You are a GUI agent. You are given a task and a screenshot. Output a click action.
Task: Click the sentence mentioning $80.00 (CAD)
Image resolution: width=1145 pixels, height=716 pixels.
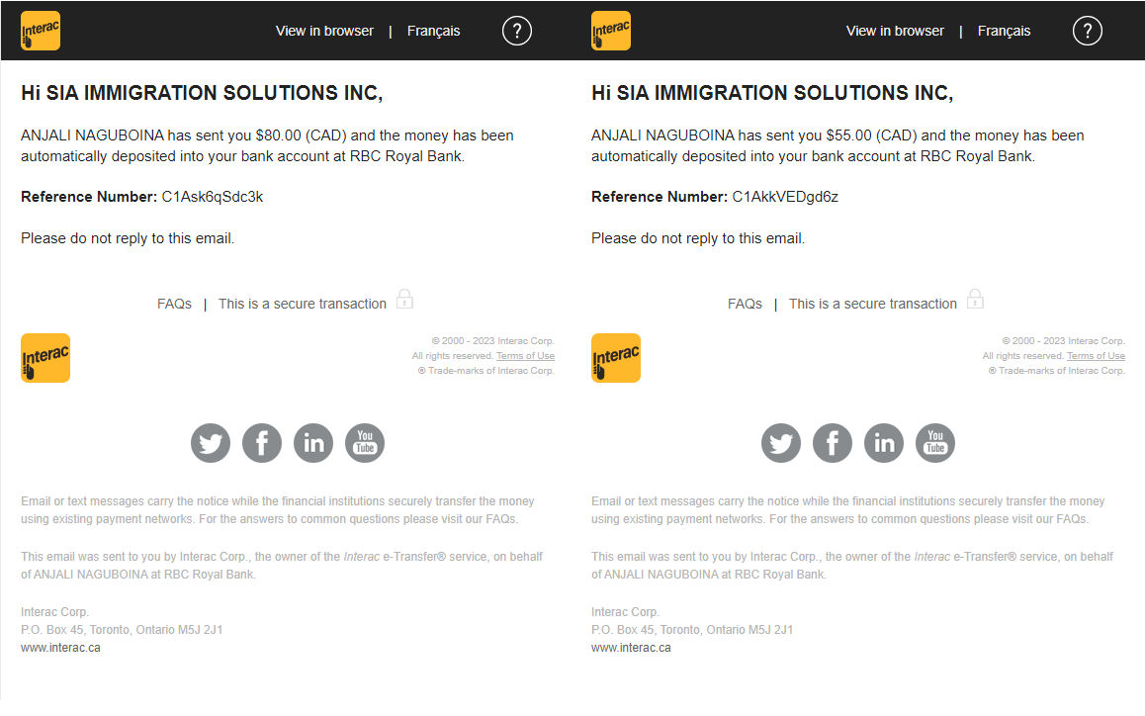(x=267, y=145)
